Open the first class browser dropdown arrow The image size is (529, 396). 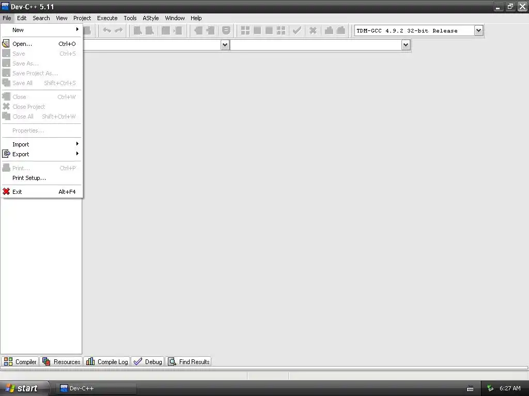pos(225,45)
